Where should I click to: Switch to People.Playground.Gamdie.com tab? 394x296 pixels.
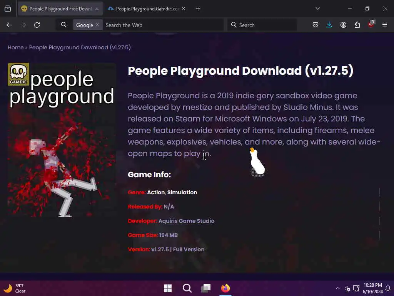coord(147,9)
